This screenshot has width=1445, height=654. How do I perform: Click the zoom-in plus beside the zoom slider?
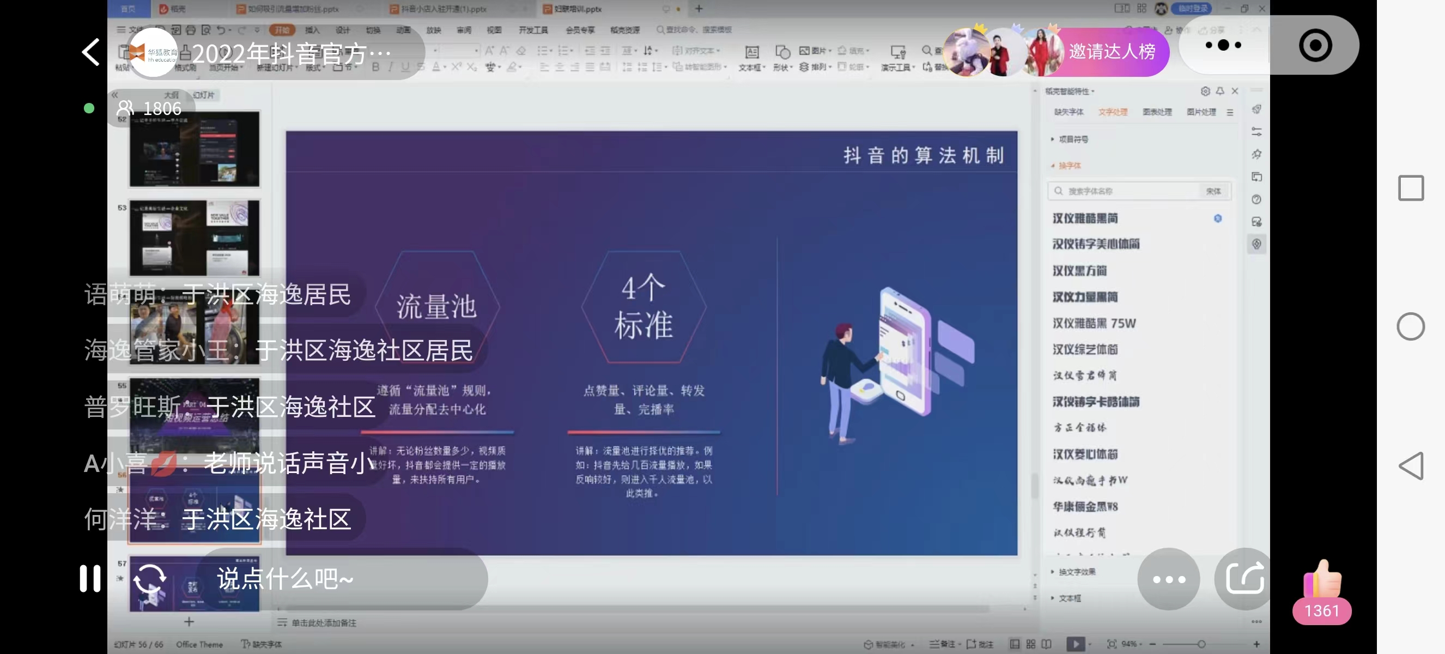(1256, 644)
